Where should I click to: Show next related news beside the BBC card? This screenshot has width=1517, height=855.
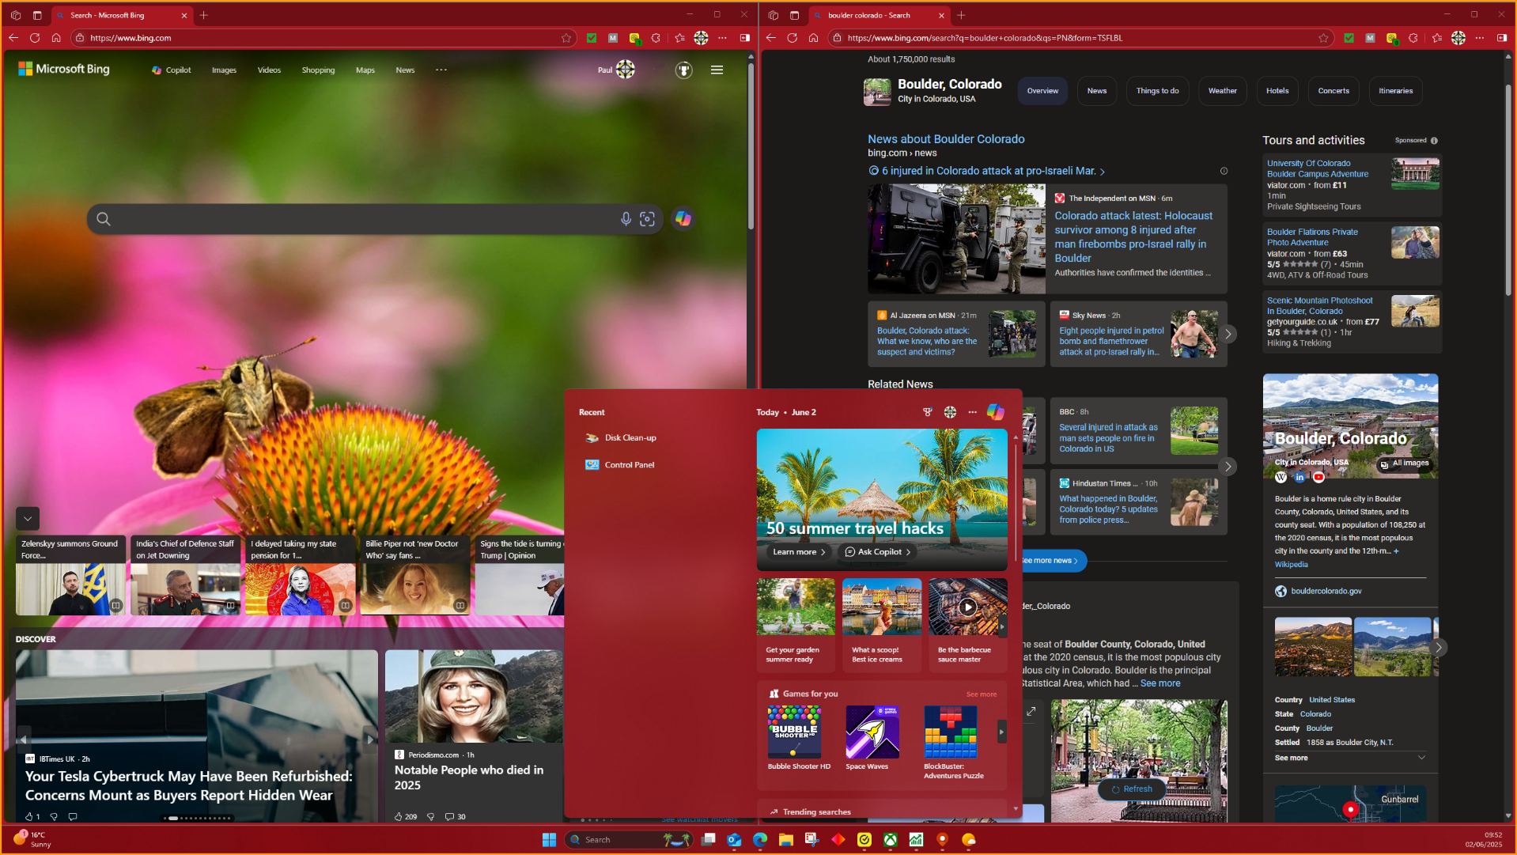coord(1228,467)
